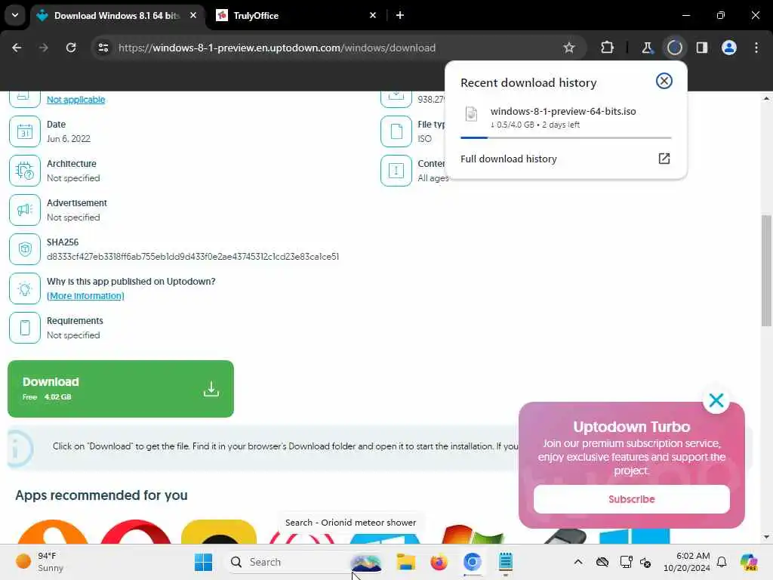773x580 pixels.
Task: Close the TrulyOffice tab
Action: point(373,15)
